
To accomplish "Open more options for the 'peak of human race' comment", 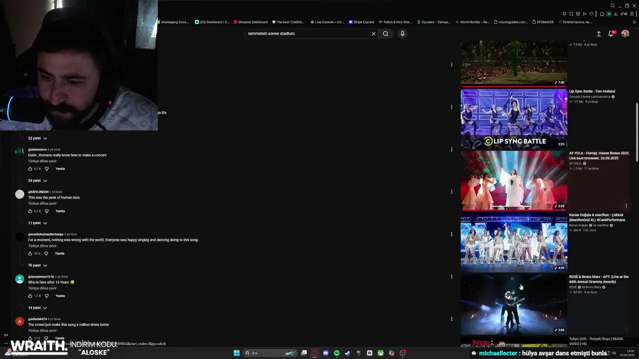I will (452, 191).
